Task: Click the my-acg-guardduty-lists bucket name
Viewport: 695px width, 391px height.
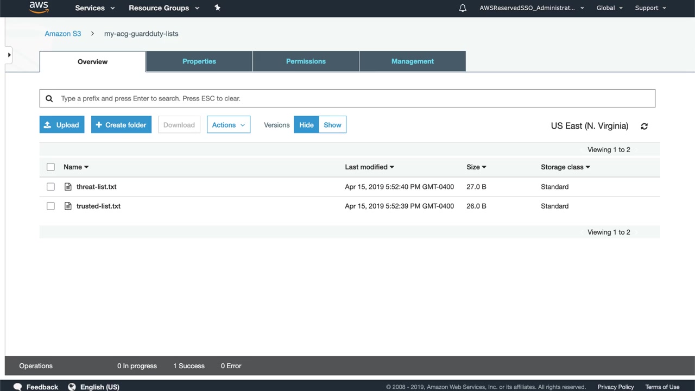Action: 141,34
